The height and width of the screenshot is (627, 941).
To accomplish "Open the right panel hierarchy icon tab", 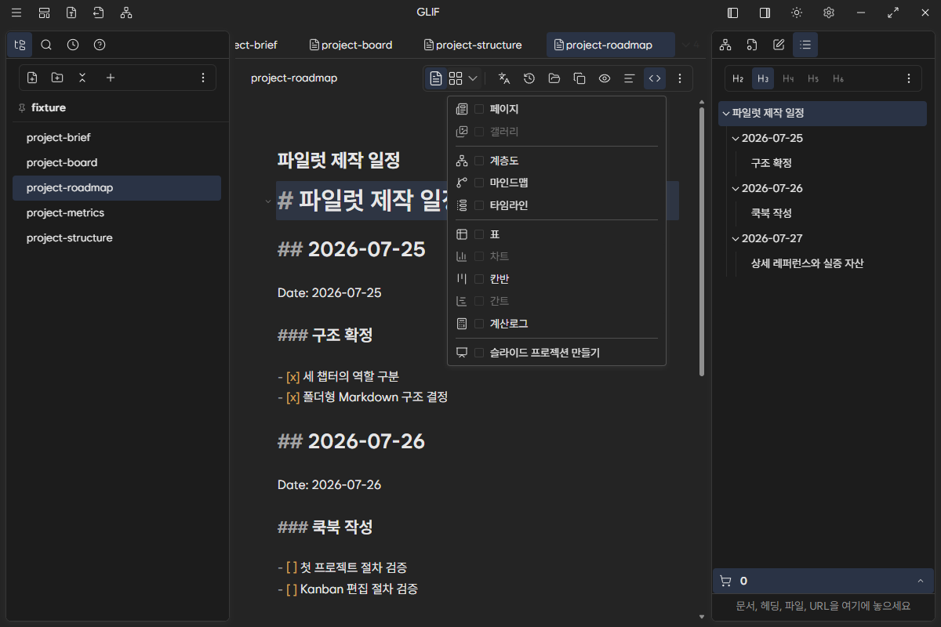I will point(725,45).
